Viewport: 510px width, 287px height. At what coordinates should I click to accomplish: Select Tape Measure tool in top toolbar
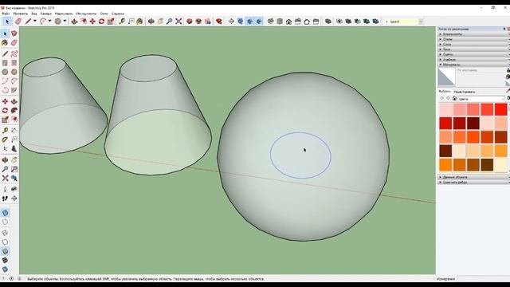click(x=122, y=22)
